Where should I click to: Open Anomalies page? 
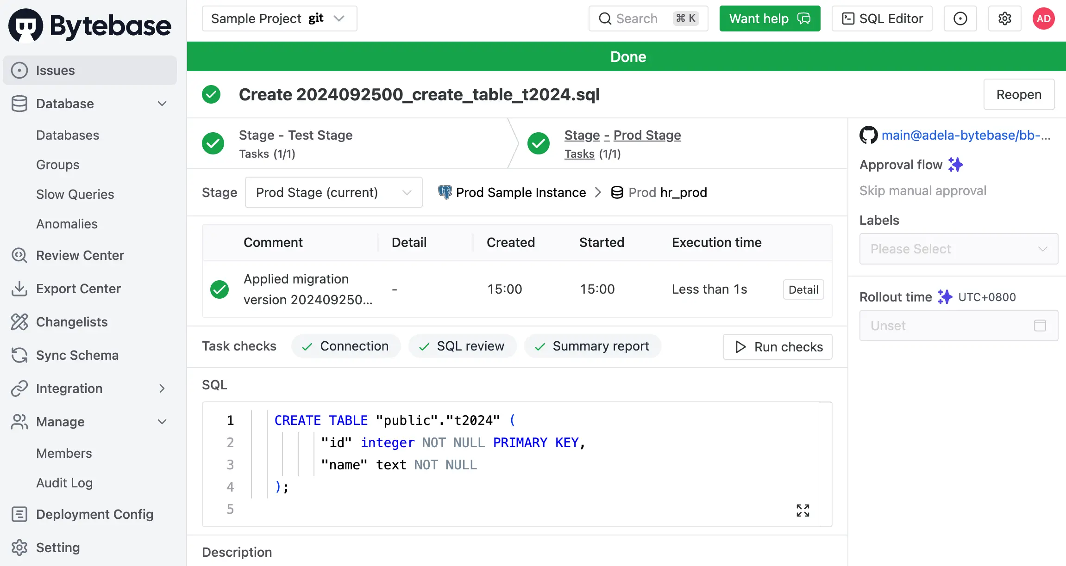pos(67,224)
